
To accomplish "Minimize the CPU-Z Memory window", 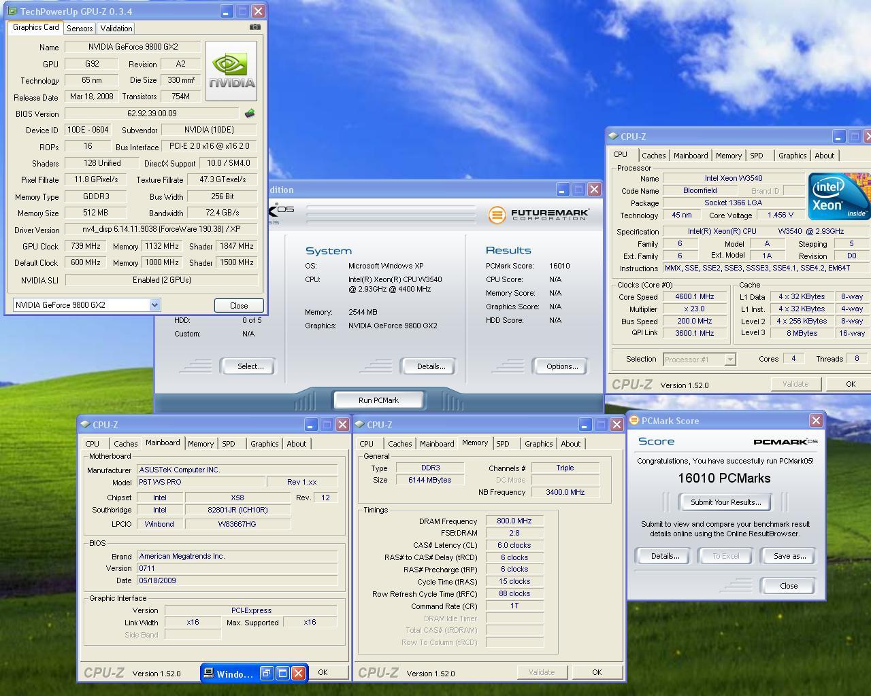I will tap(585, 425).
